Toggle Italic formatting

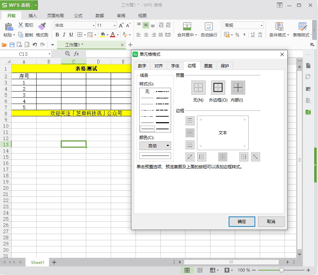[64, 35]
